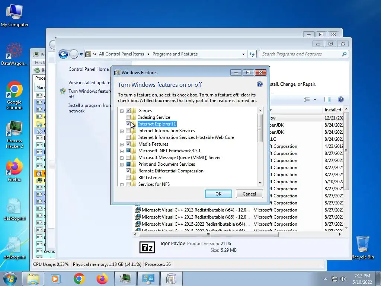This screenshot has width=381, height=286.
Task: Click the taskbar clock showing 7:12 PM
Action: pos(362,279)
